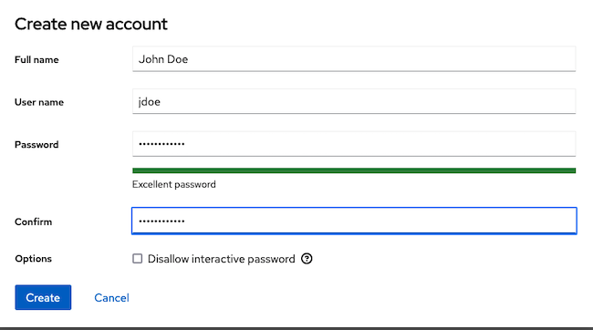Focus the Full name input field

[354, 59]
